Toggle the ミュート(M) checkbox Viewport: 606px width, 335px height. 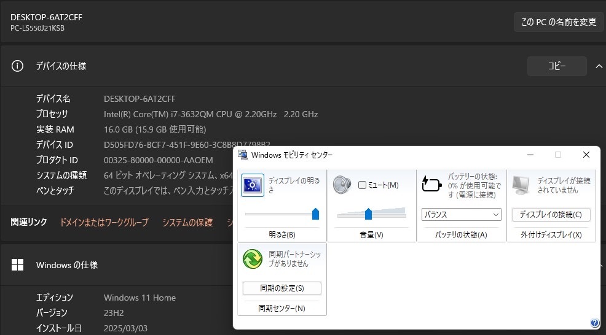click(x=362, y=185)
